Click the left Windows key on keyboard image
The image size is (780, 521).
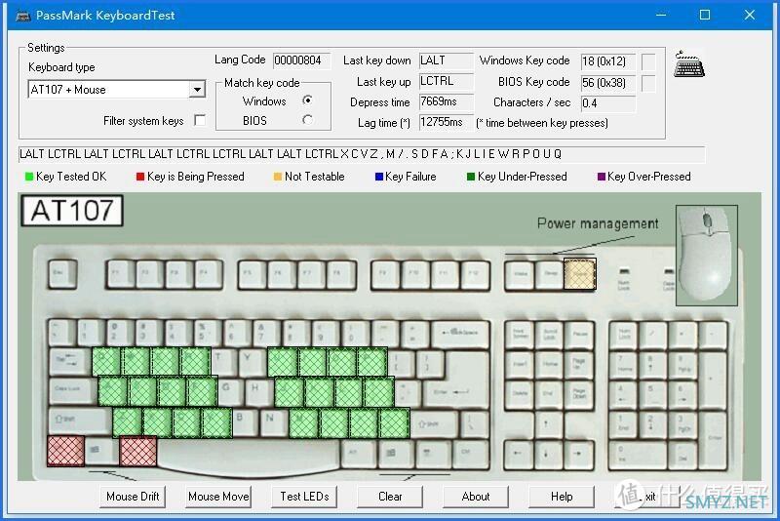tap(102, 451)
